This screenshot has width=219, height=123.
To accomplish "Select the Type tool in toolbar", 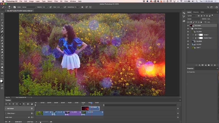I will click(2, 58).
